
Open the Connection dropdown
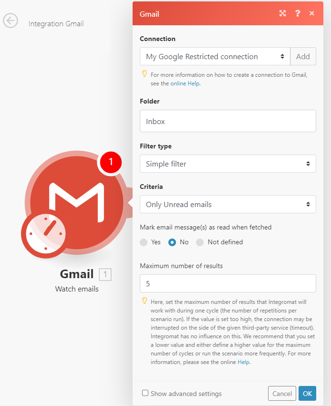coord(215,56)
